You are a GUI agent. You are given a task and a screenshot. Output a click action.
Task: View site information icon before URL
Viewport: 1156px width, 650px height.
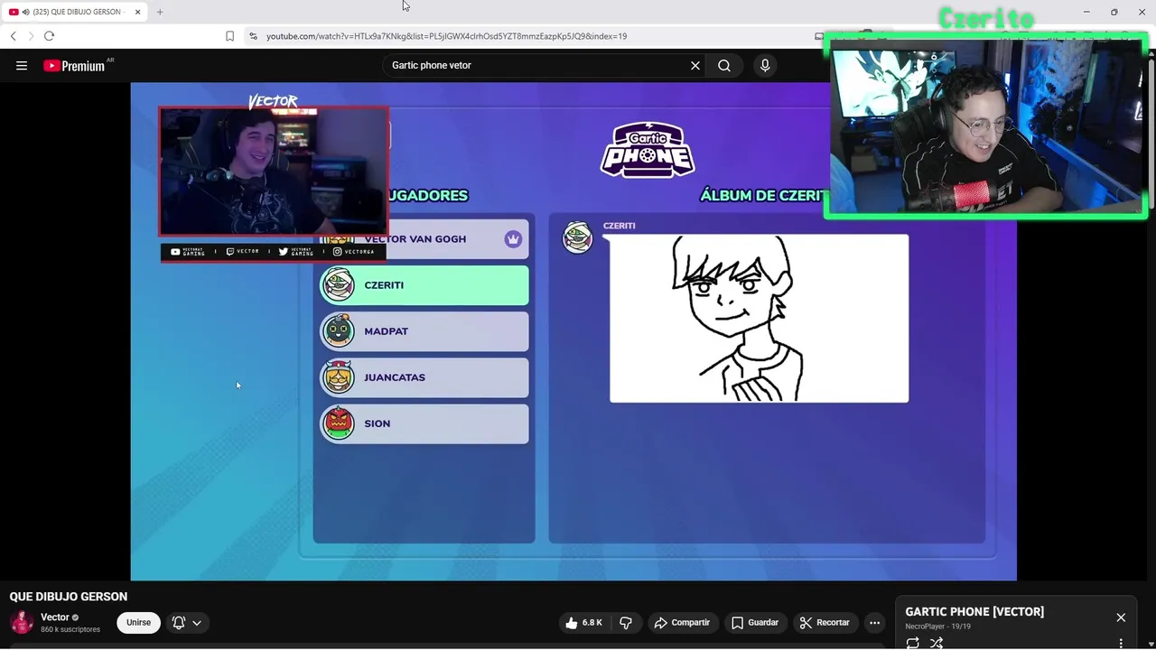[254, 36]
